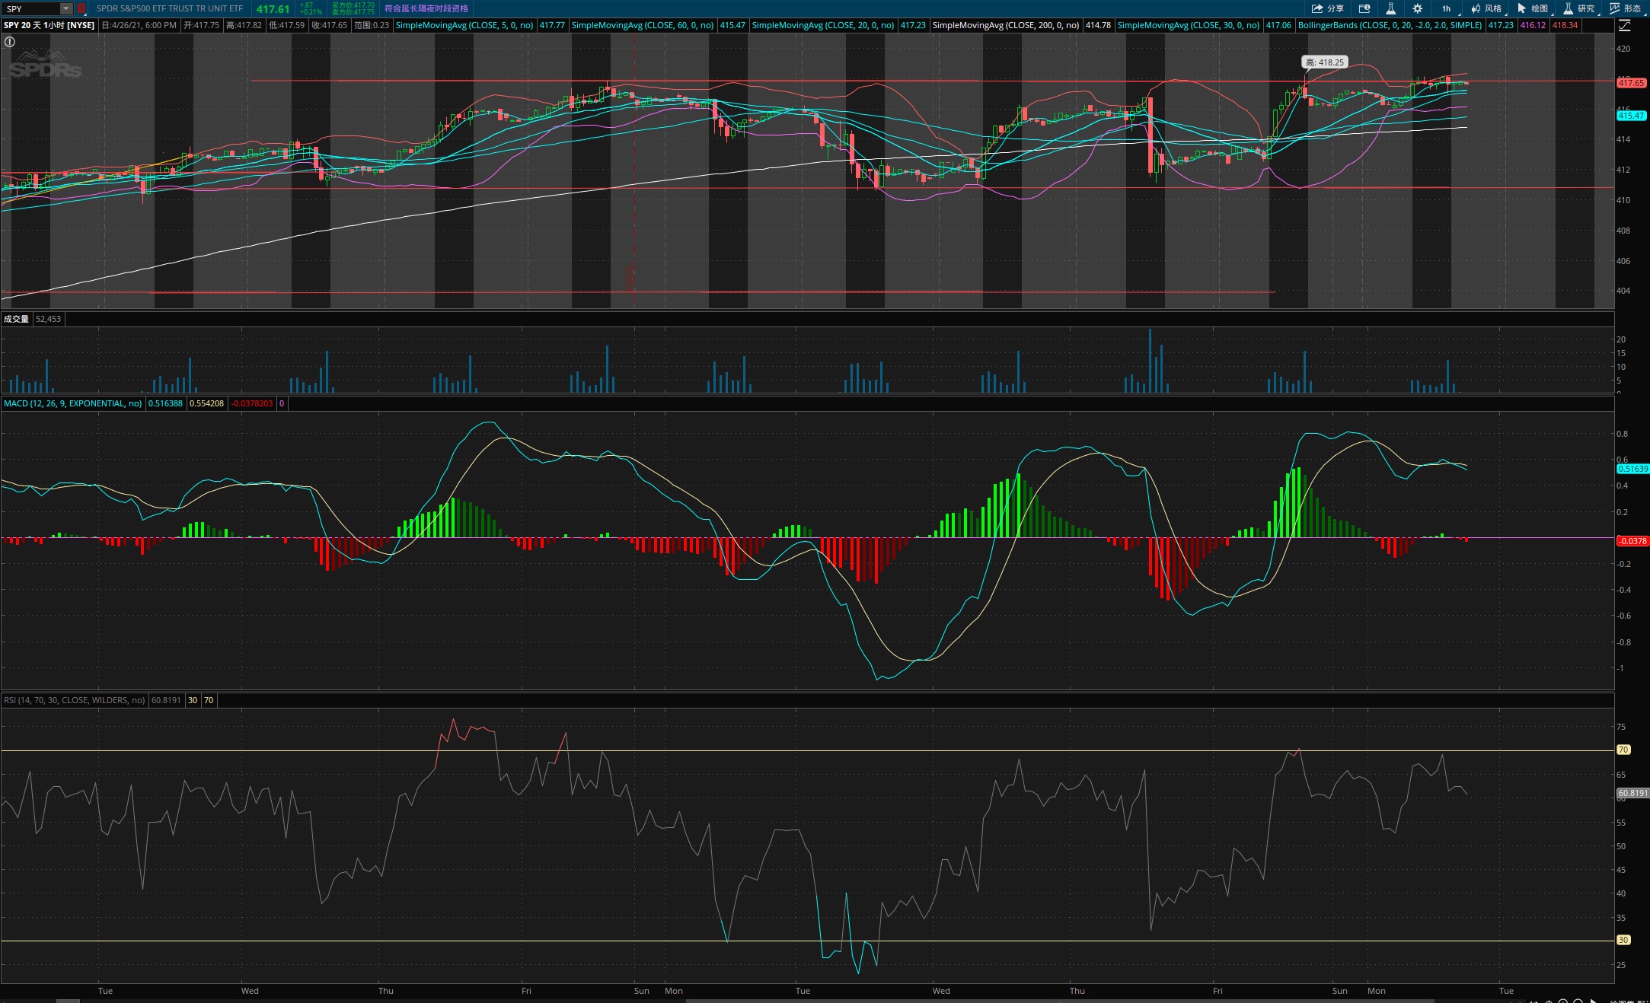The width and height of the screenshot is (1650, 1003).
Task: Click the +.87 +0.21% change text
Action: click(x=311, y=8)
